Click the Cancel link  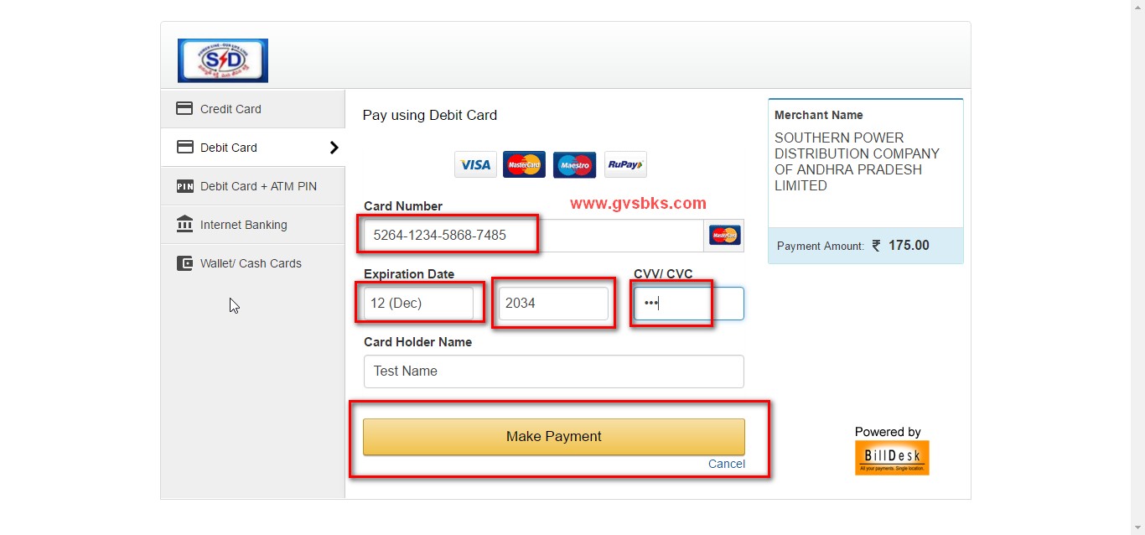coord(726,463)
